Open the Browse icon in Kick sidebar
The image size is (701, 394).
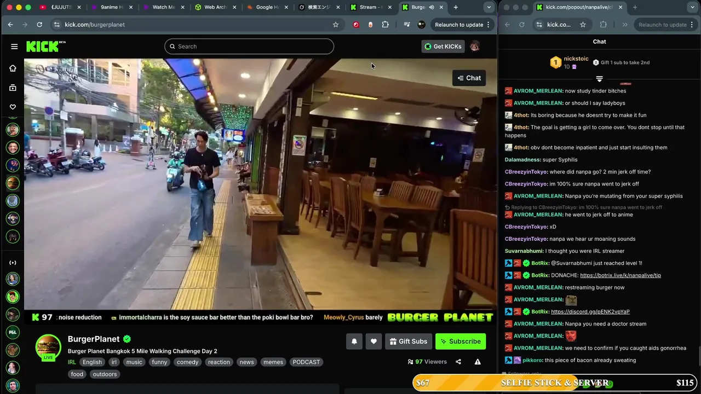13,88
